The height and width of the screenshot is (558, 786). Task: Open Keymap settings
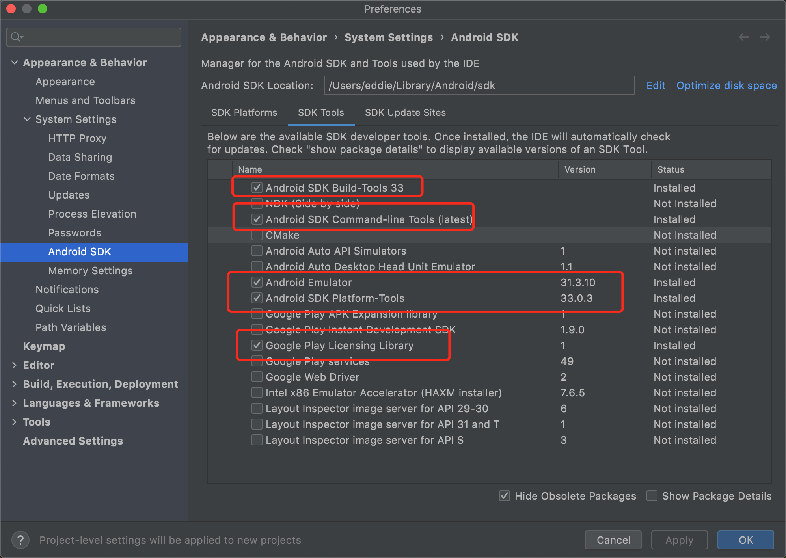[44, 346]
